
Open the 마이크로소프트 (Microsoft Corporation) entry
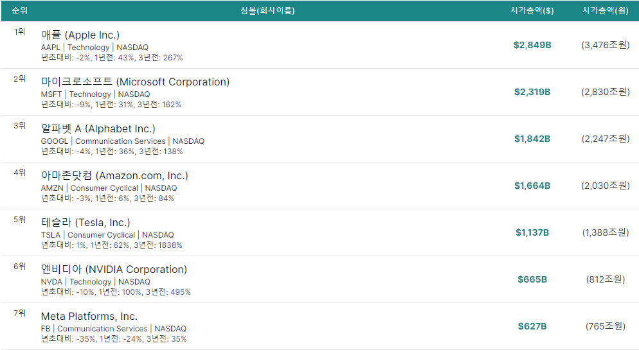(135, 82)
